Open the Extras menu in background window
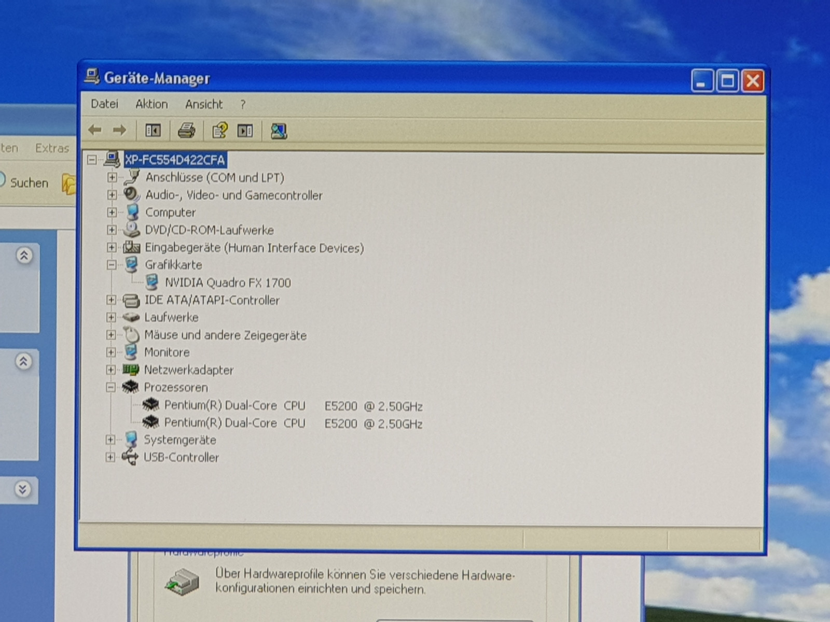 (52, 148)
